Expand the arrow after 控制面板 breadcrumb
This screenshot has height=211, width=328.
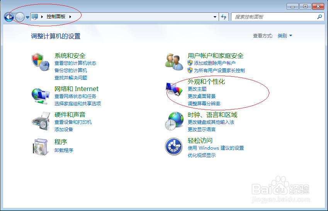(70, 17)
